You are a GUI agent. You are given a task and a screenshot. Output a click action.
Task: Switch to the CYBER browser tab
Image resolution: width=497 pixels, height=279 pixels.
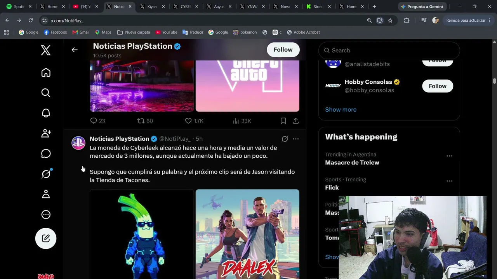click(x=186, y=7)
